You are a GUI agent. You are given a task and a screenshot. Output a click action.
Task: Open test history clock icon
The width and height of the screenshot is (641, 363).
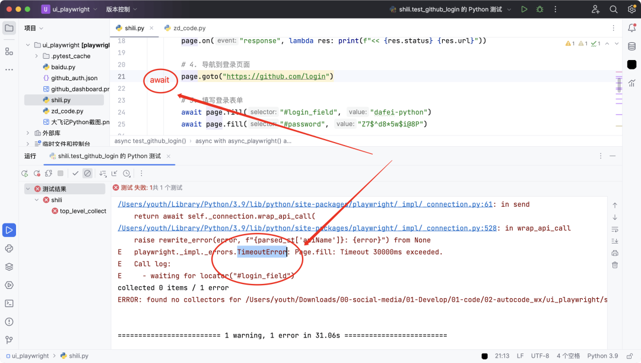[x=127, y=173]
